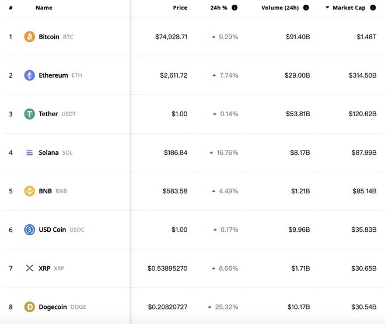Click info icon next to Market Cap

(373, 8)
